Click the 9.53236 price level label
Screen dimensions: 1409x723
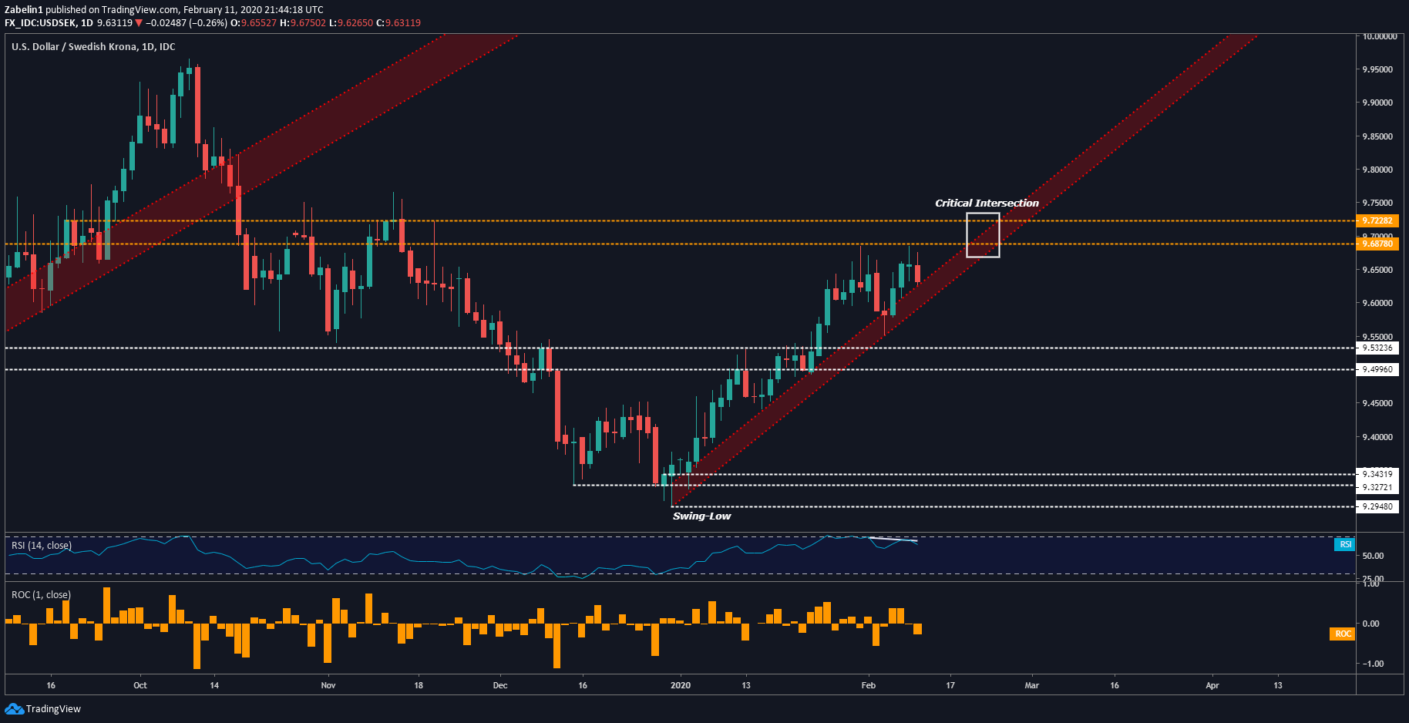point(1377,348)
